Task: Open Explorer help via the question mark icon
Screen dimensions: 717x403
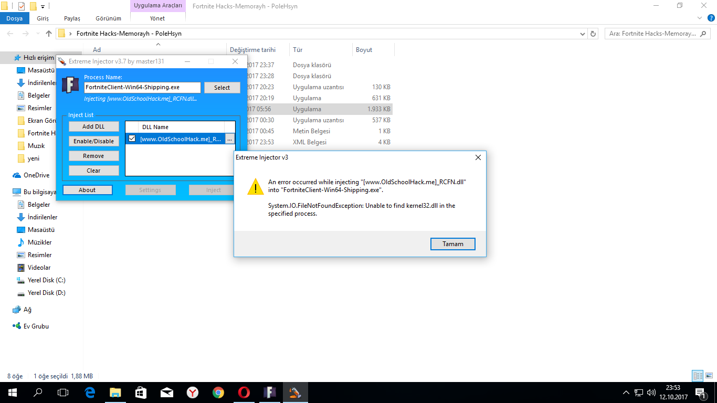Action: pyautogui.click(x=710, y=18)
